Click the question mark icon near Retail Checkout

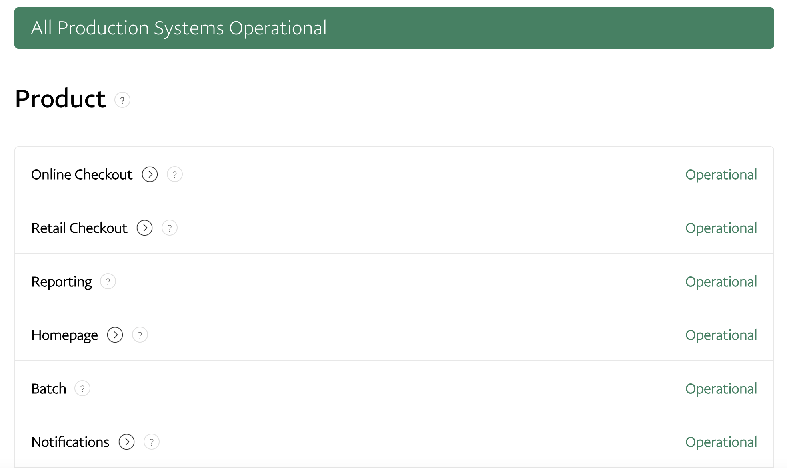coord(170,228)
